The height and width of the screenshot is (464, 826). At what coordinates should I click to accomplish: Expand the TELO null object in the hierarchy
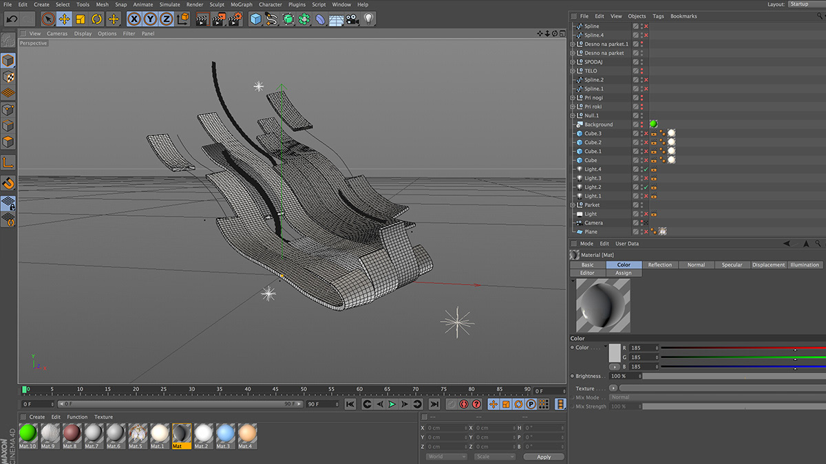point(572,71)
